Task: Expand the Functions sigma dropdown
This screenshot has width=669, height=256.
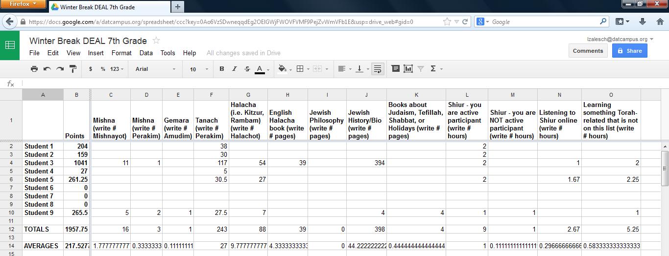Action: (436, 69)
